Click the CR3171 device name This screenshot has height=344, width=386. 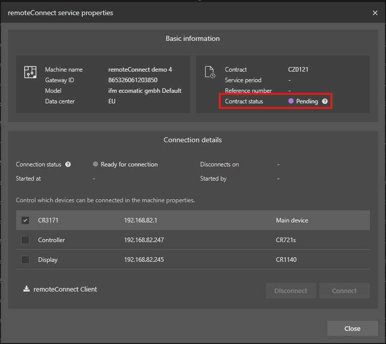tap(49, 220)
